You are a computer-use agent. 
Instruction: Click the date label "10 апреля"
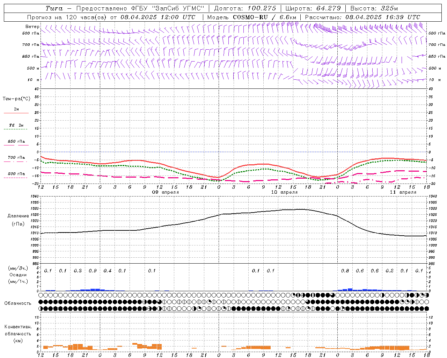(284, 192)
